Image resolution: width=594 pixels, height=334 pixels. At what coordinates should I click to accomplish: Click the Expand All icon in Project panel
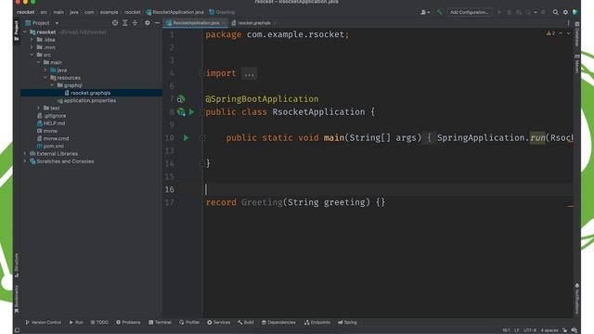[x=125, y=23]
